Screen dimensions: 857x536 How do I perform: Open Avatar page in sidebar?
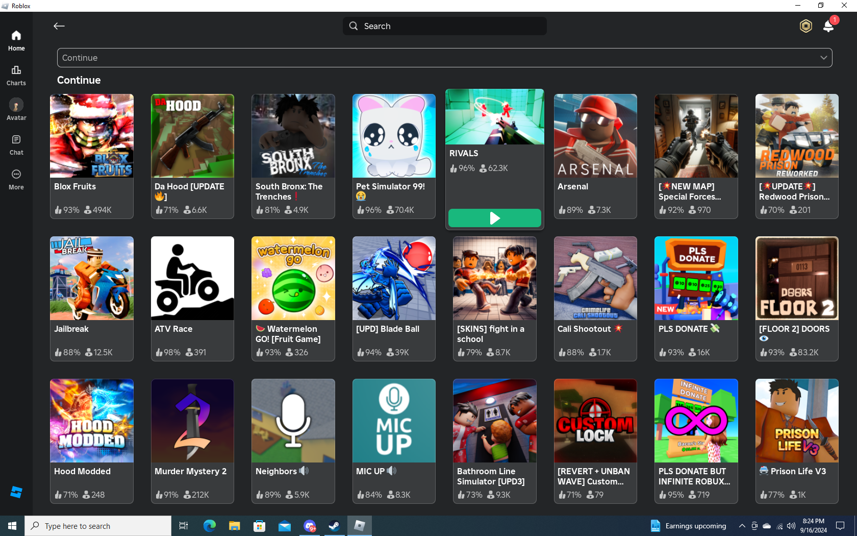[16, 110]
